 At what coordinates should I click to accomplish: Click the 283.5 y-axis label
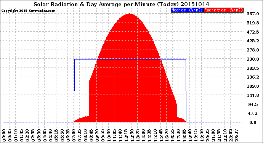click(253, 68)
